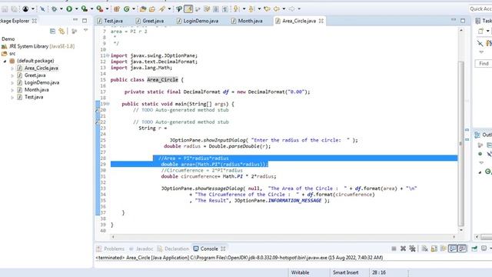492x277 pixels.
Task: Create a new Java class via toolbar icon
Action: pyautogui.click(x=126, y=9)
